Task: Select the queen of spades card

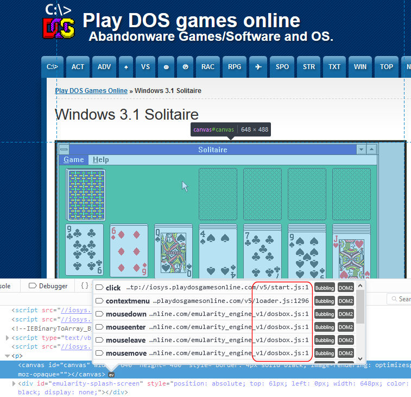Action: pyautogui.click(x=174, y=253)
